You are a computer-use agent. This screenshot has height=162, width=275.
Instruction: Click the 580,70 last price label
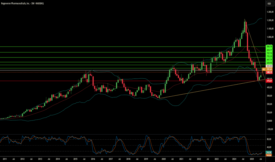269,72
